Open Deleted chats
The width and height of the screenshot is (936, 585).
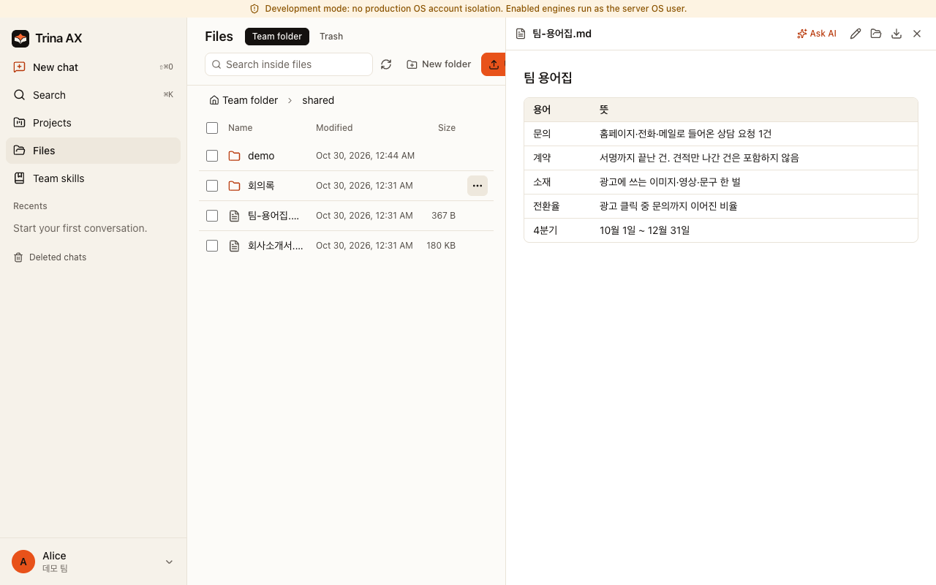pyautogui.click(x=50, y=257)
